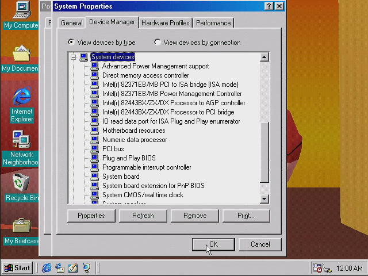The image size is (368, 276).
Task: Switch to the Device Manager tab
Action: (112, 22)
